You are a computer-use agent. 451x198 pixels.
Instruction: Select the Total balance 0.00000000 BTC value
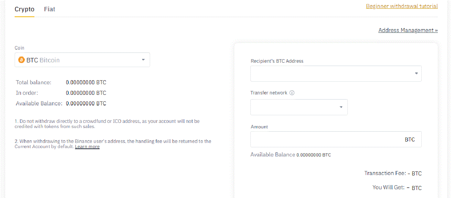pyautogui.click(x=86, y=82)
